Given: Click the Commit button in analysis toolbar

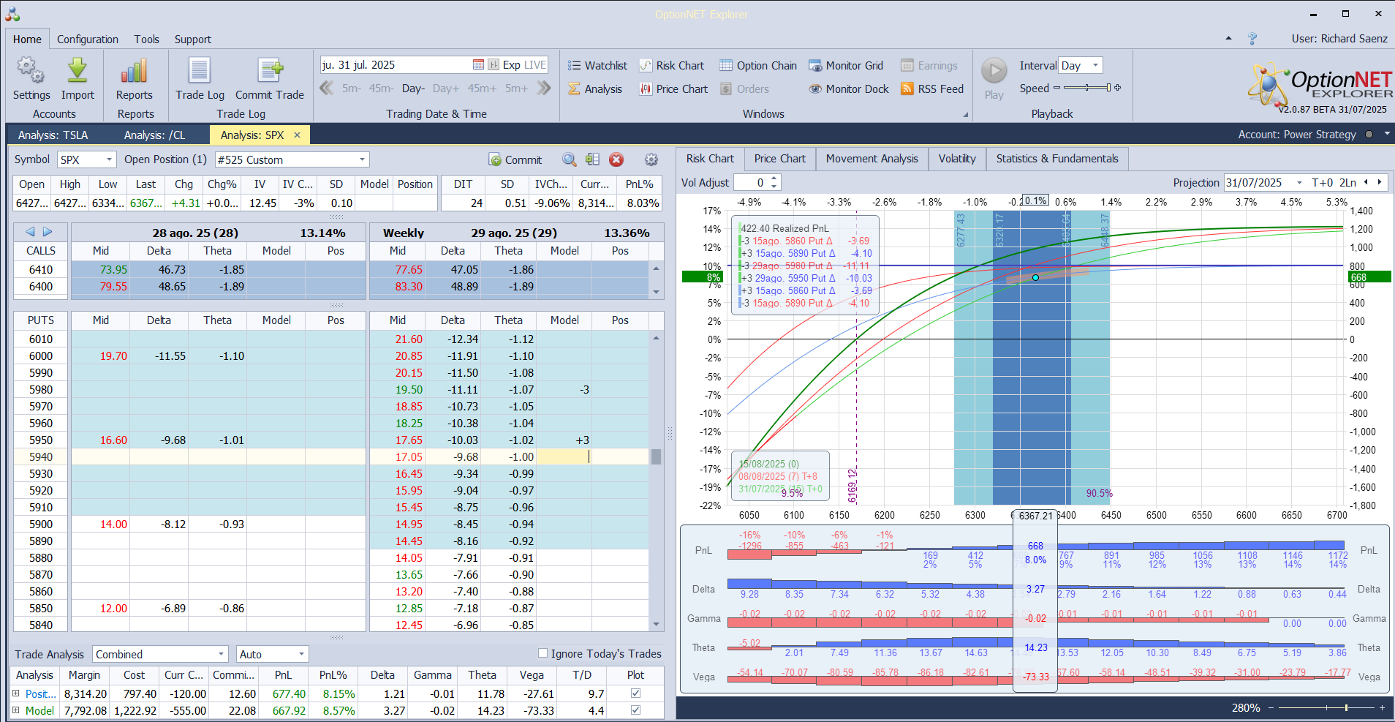Looking at the screenshot, I should click(515, 159).
